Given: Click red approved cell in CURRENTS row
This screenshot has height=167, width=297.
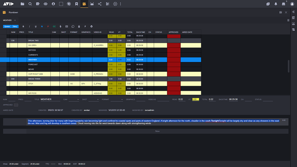Looking at the screenshot, I should pos(174,55).
